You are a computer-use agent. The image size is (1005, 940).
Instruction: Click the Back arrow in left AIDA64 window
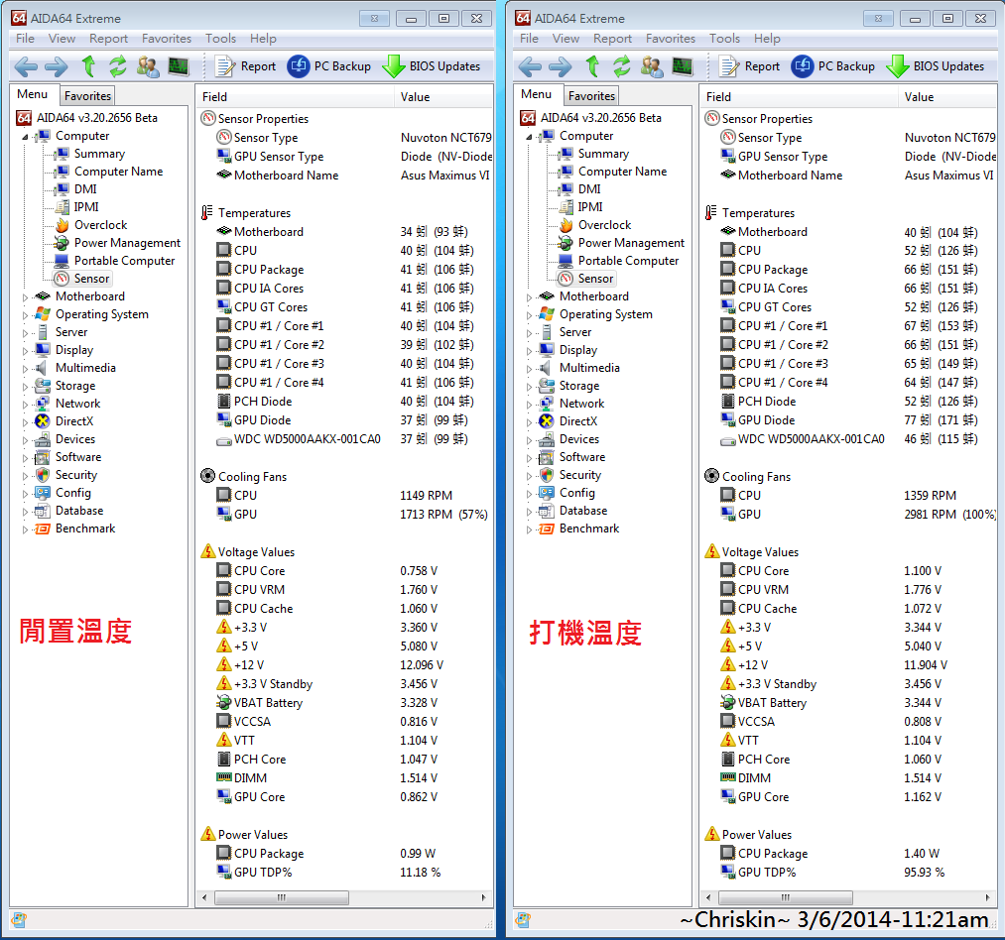coord(26,66)
